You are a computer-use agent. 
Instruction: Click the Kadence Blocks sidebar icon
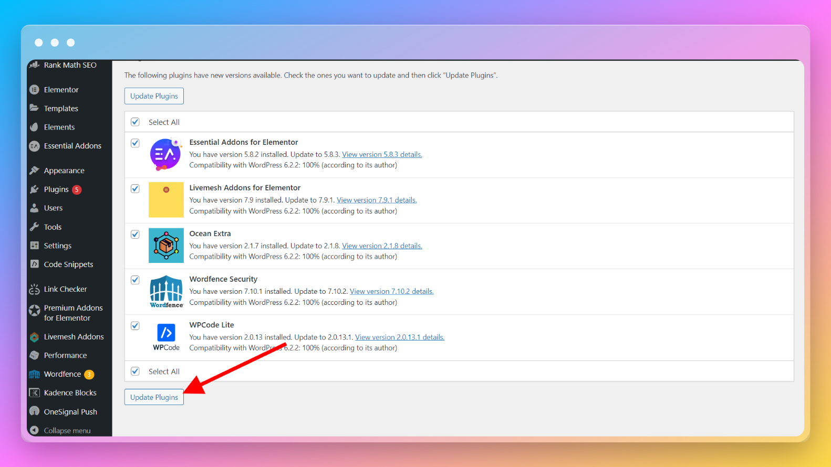(x=35, y=392)
